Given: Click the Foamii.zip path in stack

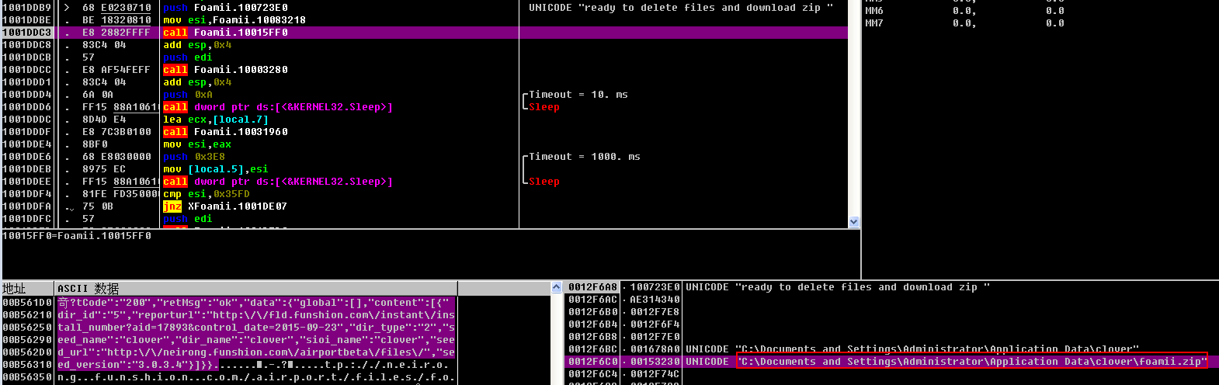Looking at the screenshot, I should coord(971,362).
